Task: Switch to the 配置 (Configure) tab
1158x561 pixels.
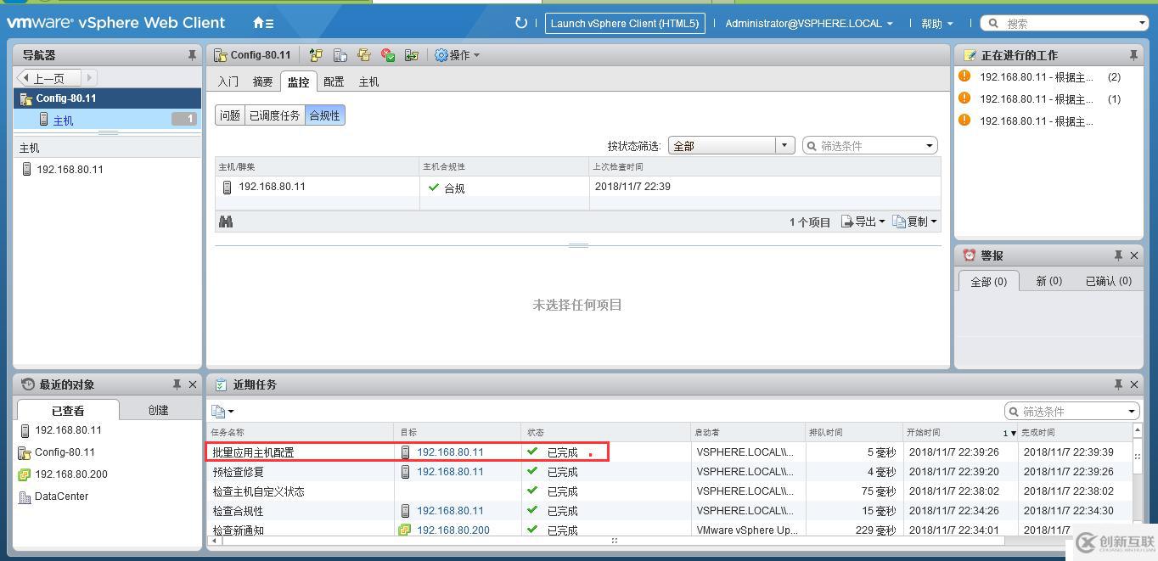Action: tap(332, 81)
